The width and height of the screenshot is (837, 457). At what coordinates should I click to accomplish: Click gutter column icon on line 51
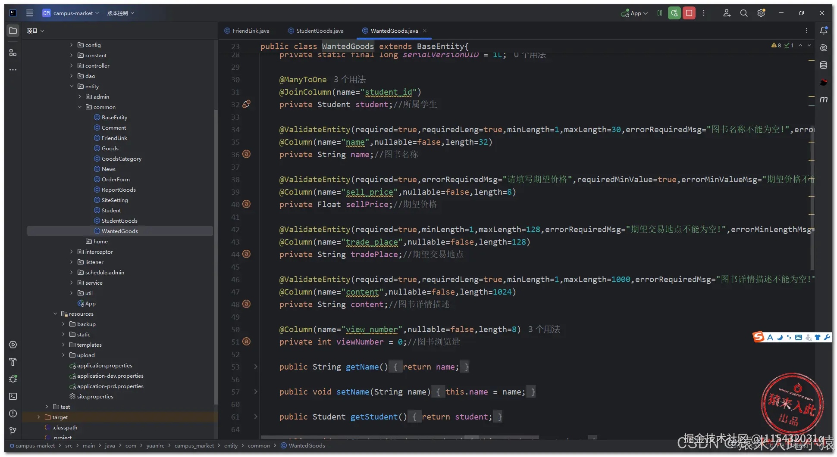tap(246, 342)
